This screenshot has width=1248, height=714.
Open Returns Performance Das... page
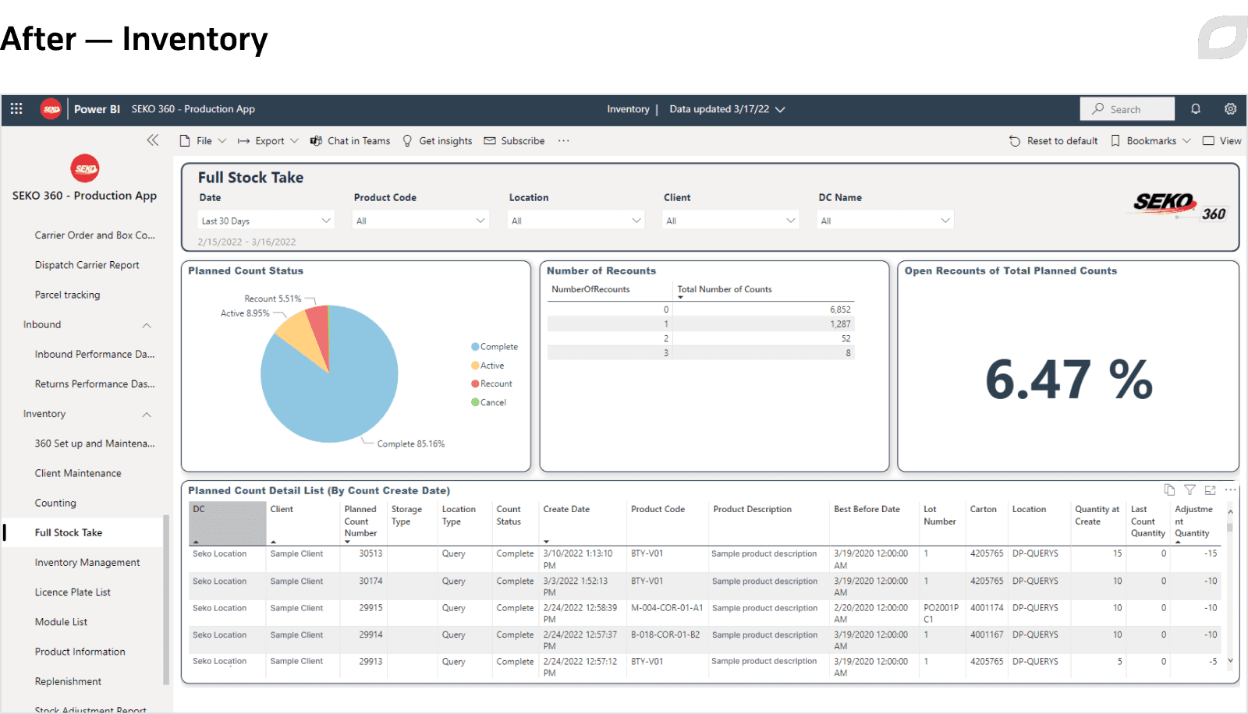coord(94,384)
